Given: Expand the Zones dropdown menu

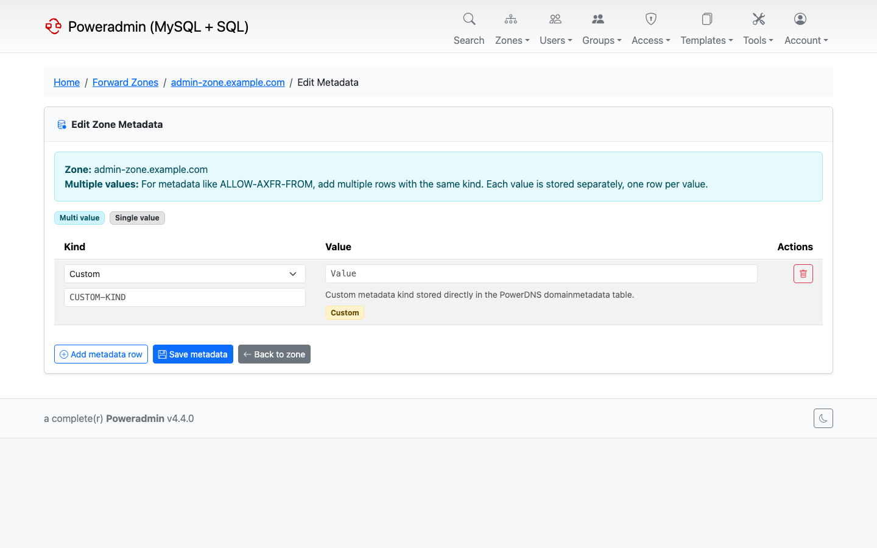Looking at the screenshot, I should (x=512, y=40).
